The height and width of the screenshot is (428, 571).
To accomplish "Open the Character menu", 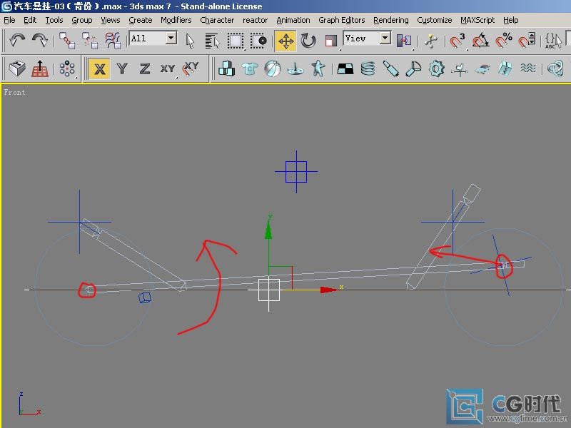I will coord(217,20).
